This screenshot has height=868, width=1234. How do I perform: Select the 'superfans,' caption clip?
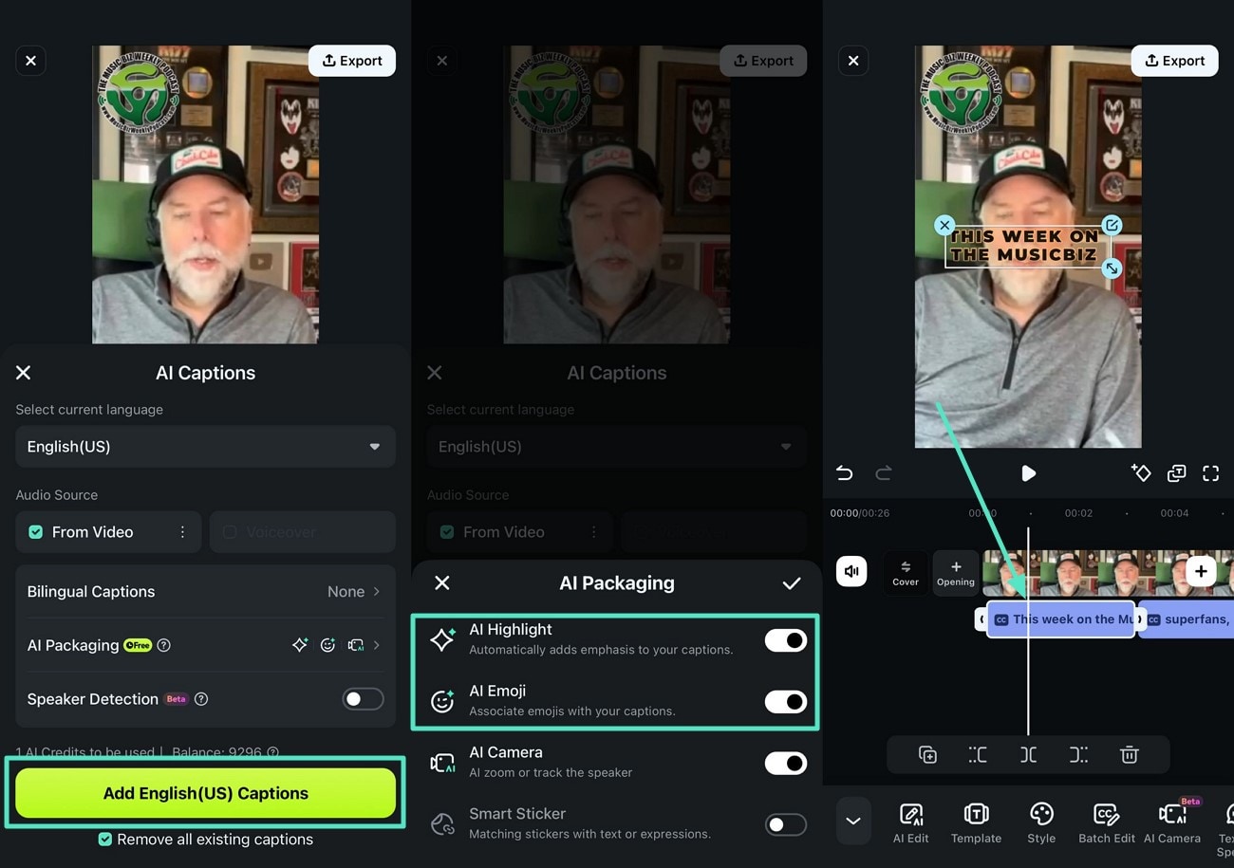point(1188,619)
